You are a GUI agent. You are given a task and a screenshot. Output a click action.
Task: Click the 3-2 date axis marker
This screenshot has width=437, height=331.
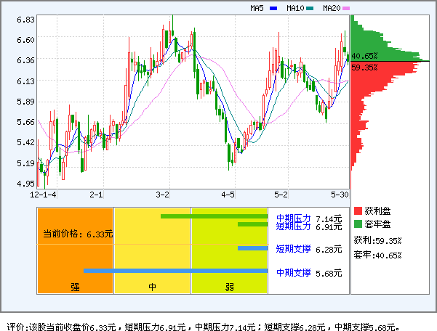click(x=164, y=195)
